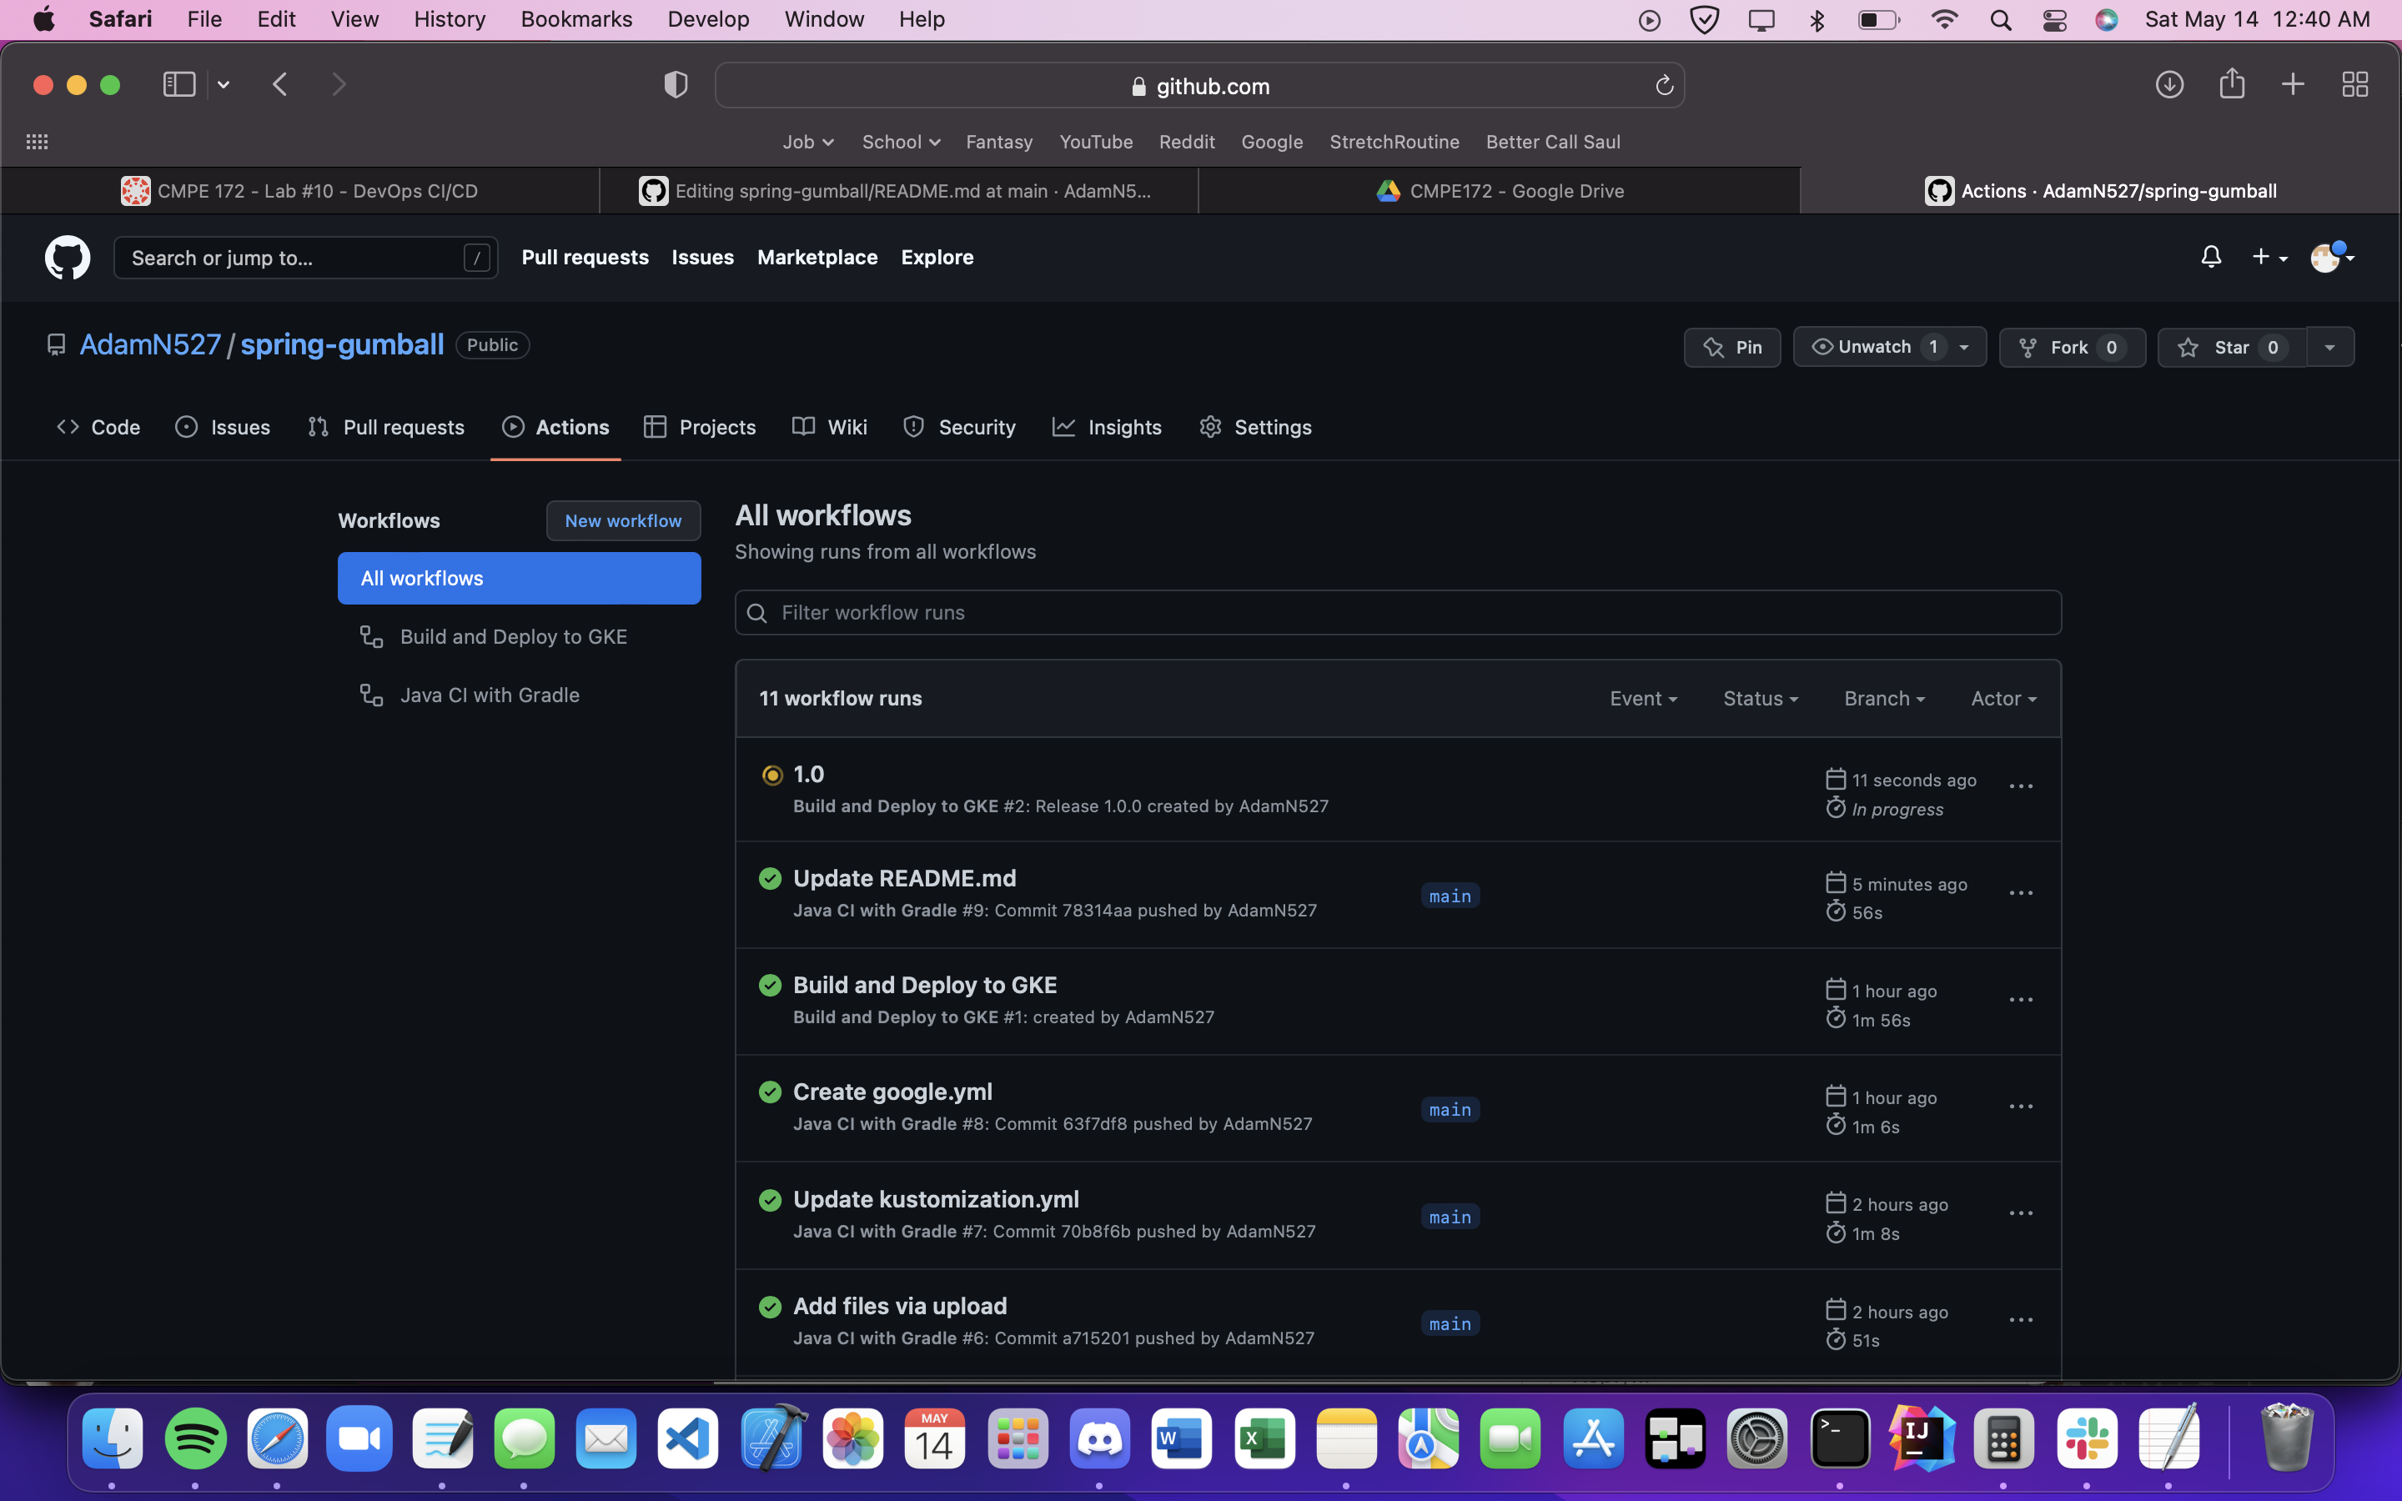Image resolution: width=2402 pixels, height=1501 pixels.
Task: Open the Develop menu in the menu bar
Action: 708,19
